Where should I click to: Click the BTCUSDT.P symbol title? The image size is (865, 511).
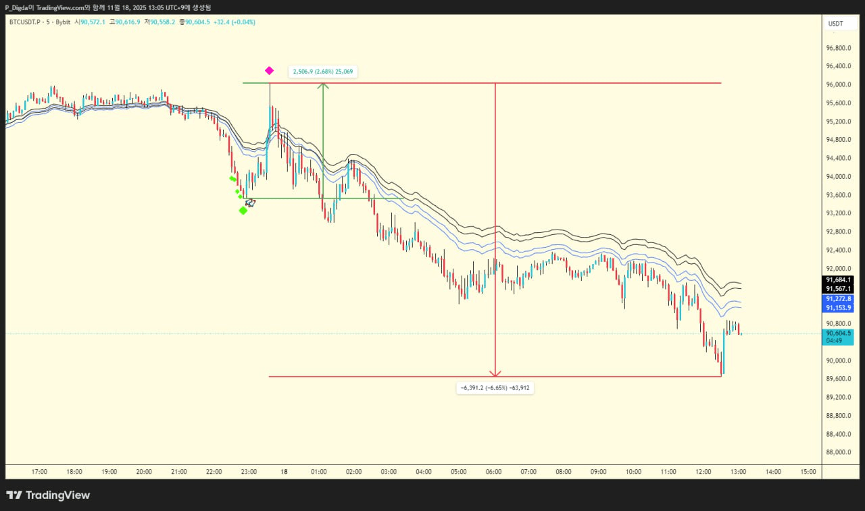coord(26,22)
